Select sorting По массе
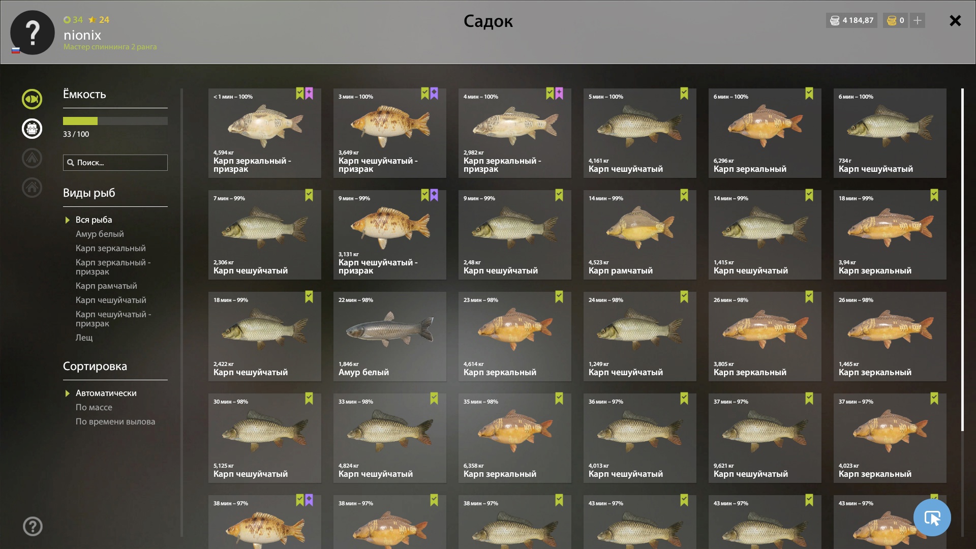The image size is (976, 549). click(94, 407)
